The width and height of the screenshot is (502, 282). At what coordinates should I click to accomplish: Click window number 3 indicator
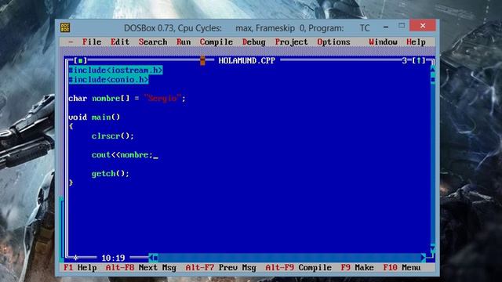click(405, 60)
